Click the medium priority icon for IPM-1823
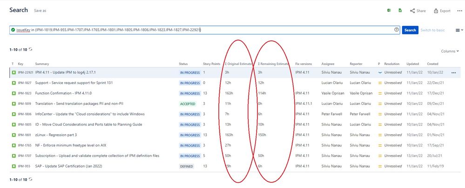 click(380, 93)
